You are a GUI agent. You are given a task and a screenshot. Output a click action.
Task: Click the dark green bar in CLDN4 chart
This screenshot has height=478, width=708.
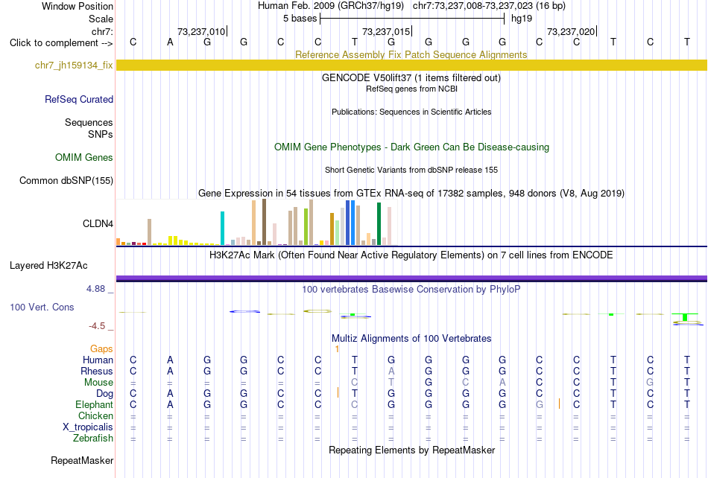pos(379,224)
